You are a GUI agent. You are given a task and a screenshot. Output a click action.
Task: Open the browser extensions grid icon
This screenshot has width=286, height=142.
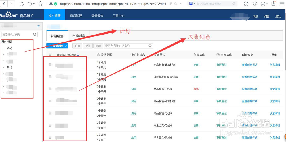(246, 4)
